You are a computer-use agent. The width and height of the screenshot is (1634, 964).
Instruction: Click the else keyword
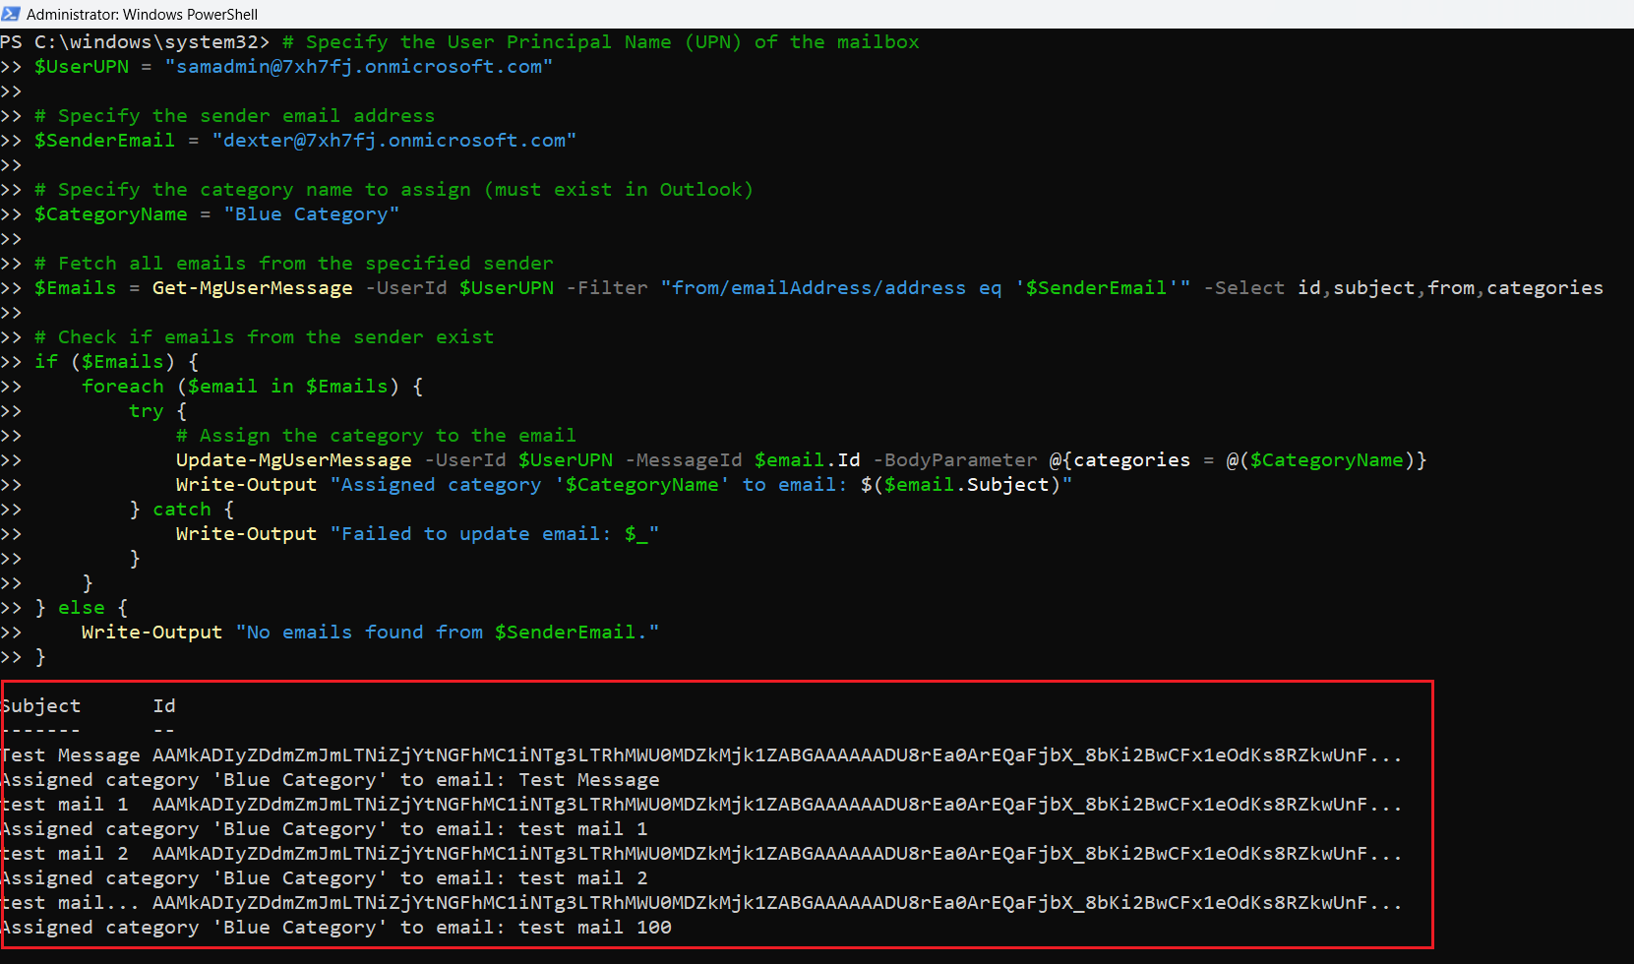pyautogui.click(x=81, y=608)
